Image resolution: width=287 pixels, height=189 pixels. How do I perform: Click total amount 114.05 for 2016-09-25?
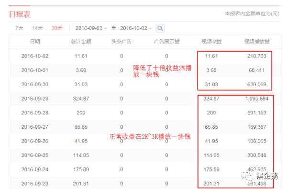coord(81,156)
